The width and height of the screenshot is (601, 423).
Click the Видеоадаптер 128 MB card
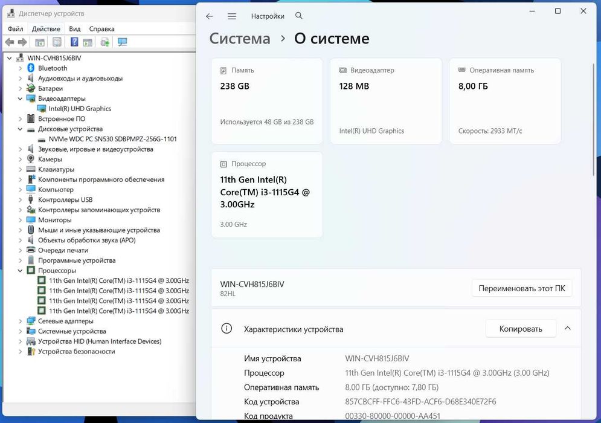[386, 102]
